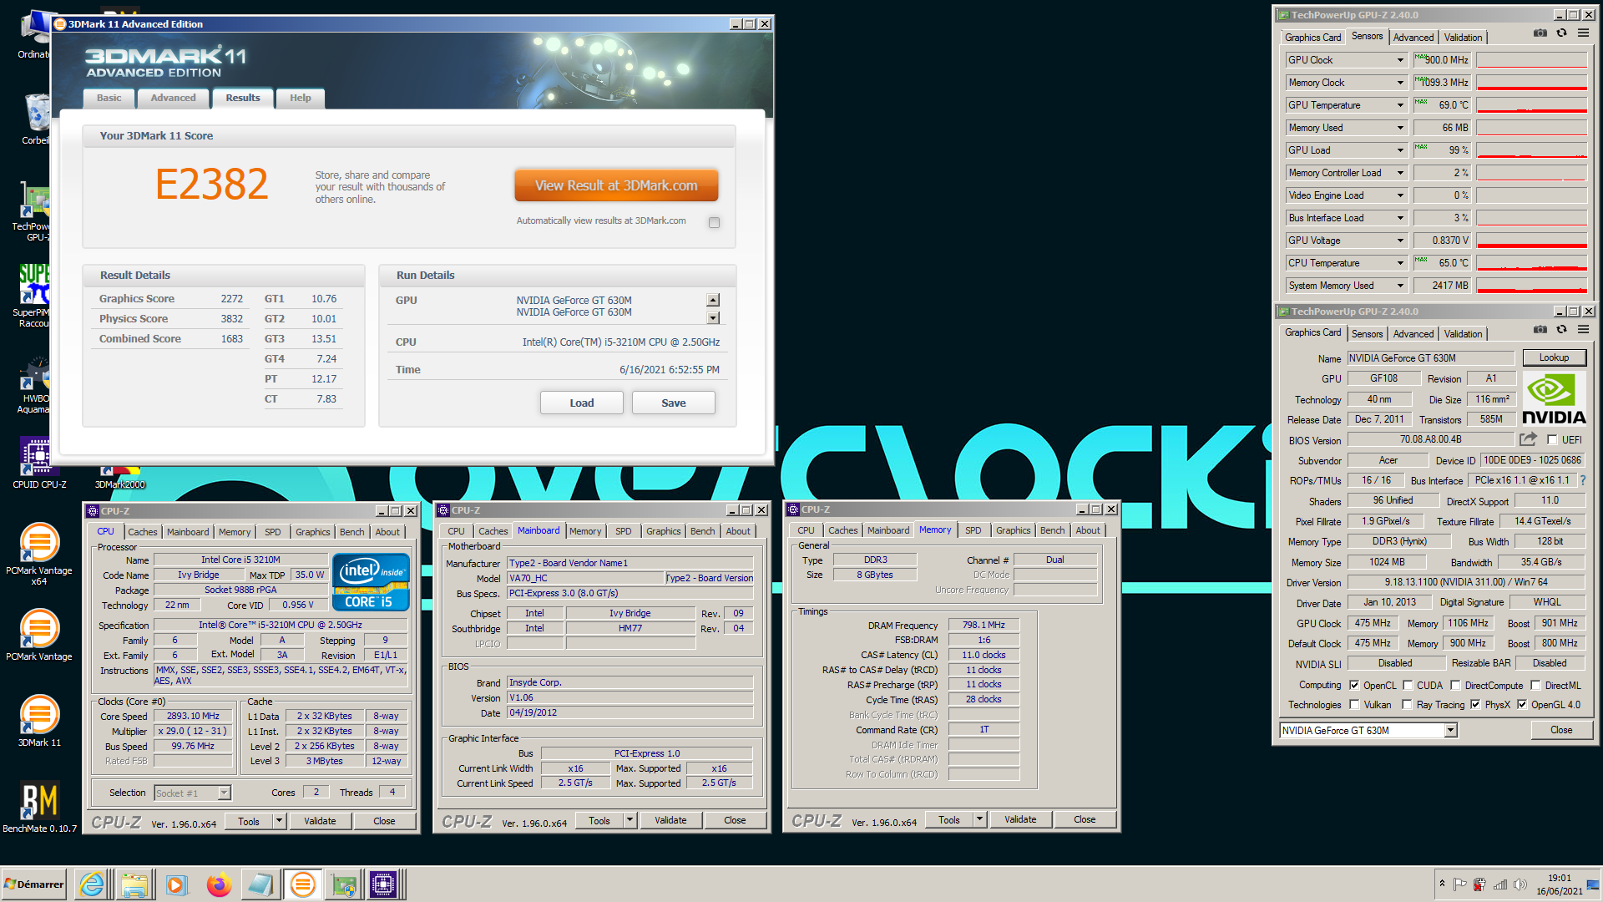Toggle Ray Tracing checkbox in GPU-Z
This screenshot has height=902, width=1603.
click(x=1408, y=705)
